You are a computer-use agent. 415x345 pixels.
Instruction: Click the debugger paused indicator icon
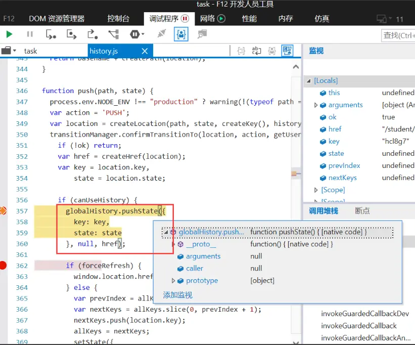[185, 19]
